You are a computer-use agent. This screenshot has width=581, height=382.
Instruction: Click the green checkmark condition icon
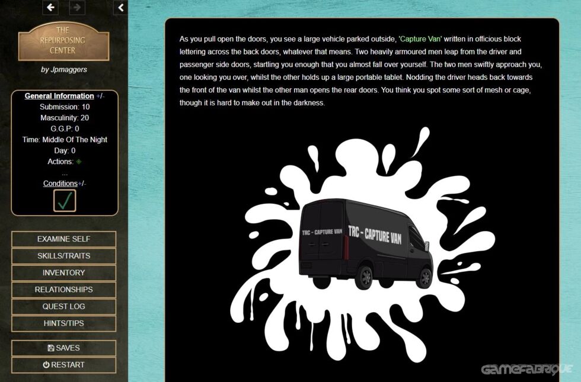click(65, 201)
